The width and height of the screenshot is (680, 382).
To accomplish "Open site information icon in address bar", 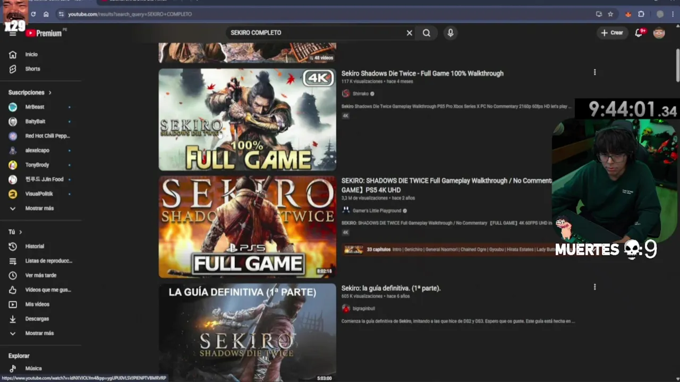I will [61, 14].
